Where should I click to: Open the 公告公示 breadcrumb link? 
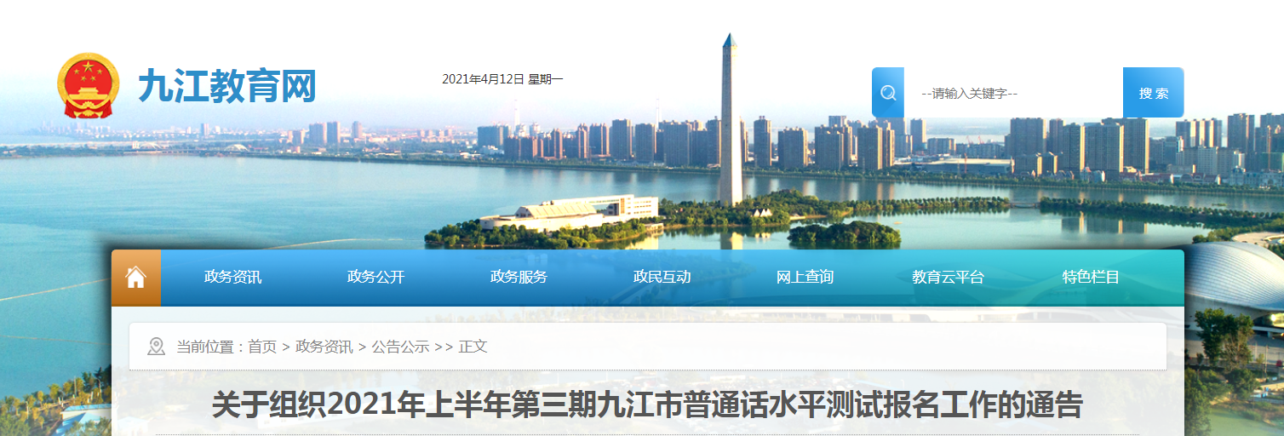click(400, 347)
